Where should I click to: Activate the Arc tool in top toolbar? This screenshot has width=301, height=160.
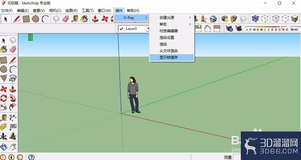pos(45,19)
